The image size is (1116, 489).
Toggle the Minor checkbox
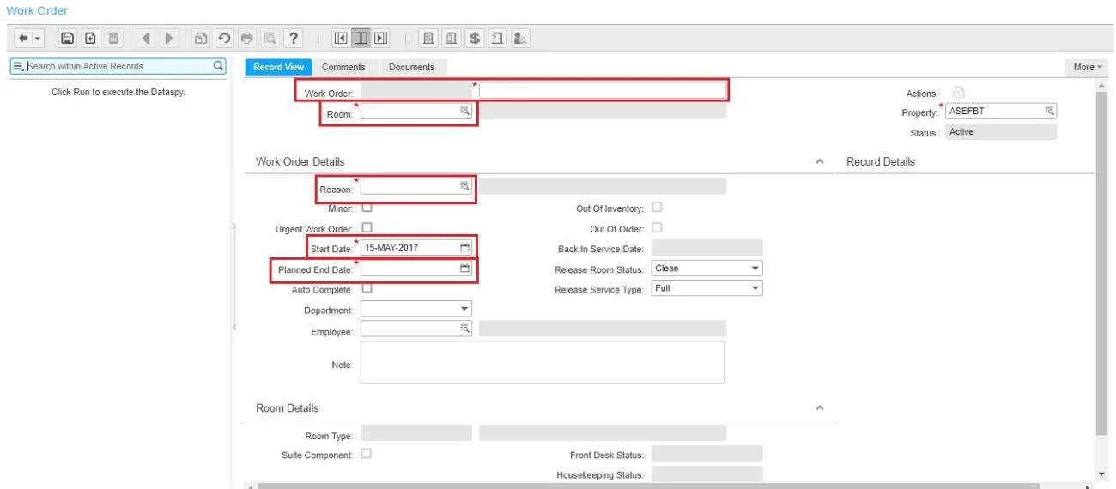(x=367, y=208)
